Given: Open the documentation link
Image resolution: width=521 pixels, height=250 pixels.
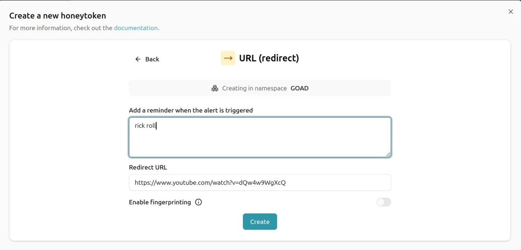Looking at the screenshot, I should pyautogui.click(x=136, y=28).
